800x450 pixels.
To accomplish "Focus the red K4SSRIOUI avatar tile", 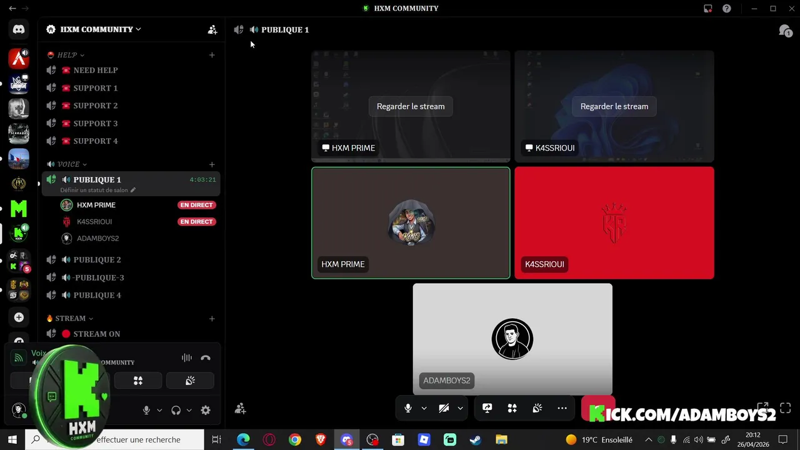I will coord(614,222).
